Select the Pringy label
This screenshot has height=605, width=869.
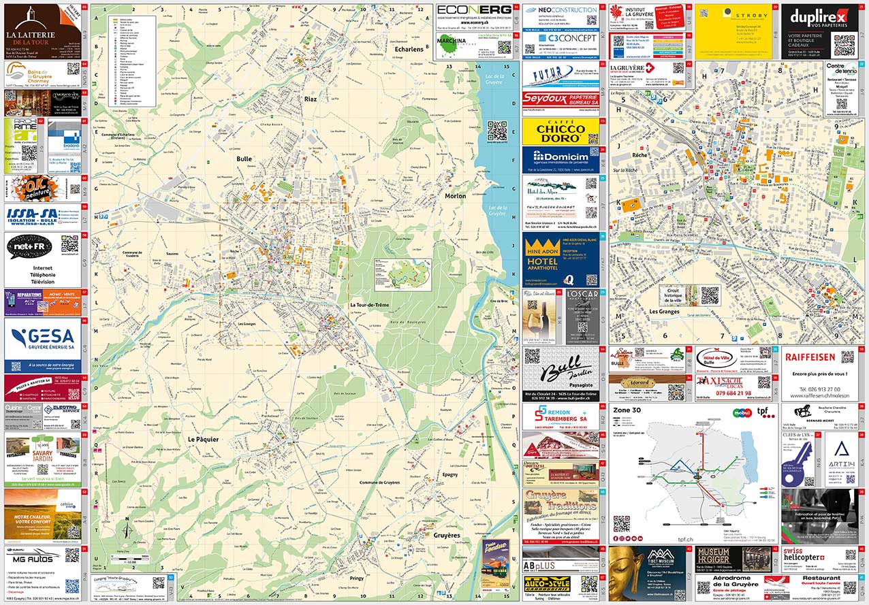click(355, 578)
